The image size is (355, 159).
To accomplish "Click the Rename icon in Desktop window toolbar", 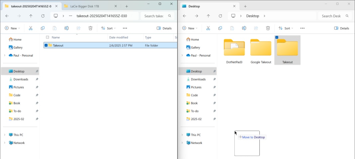I will pyautogui.click(x=244, y=28).
